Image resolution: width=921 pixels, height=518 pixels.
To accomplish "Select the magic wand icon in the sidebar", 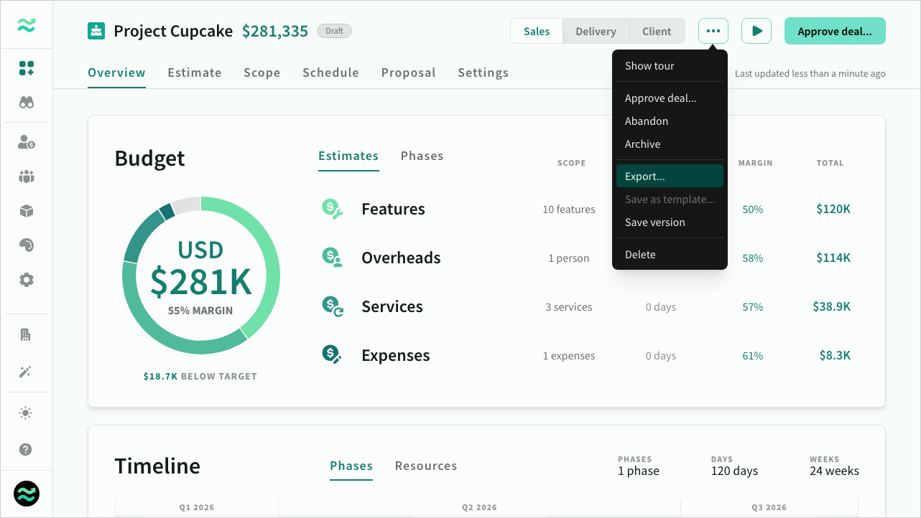I will coord(26,372).
